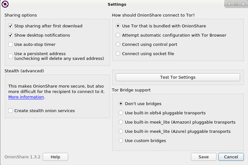Enable the Use auto-stop timer checkbox

(x=11, y=45)
